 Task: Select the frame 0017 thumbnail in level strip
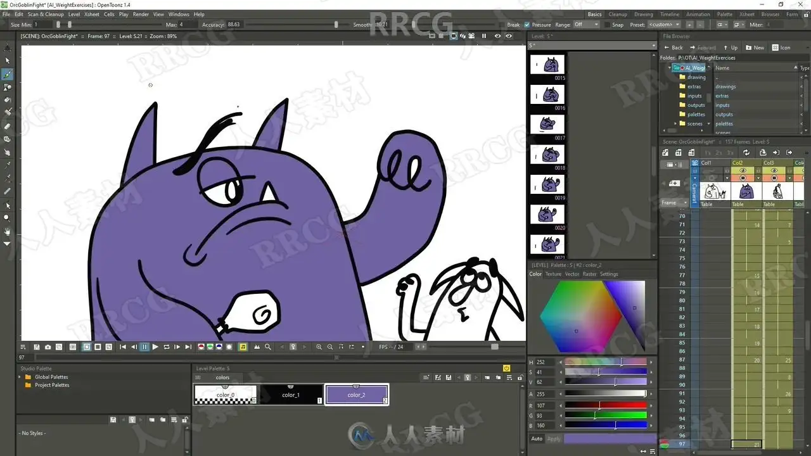click(x=547, y=124)
